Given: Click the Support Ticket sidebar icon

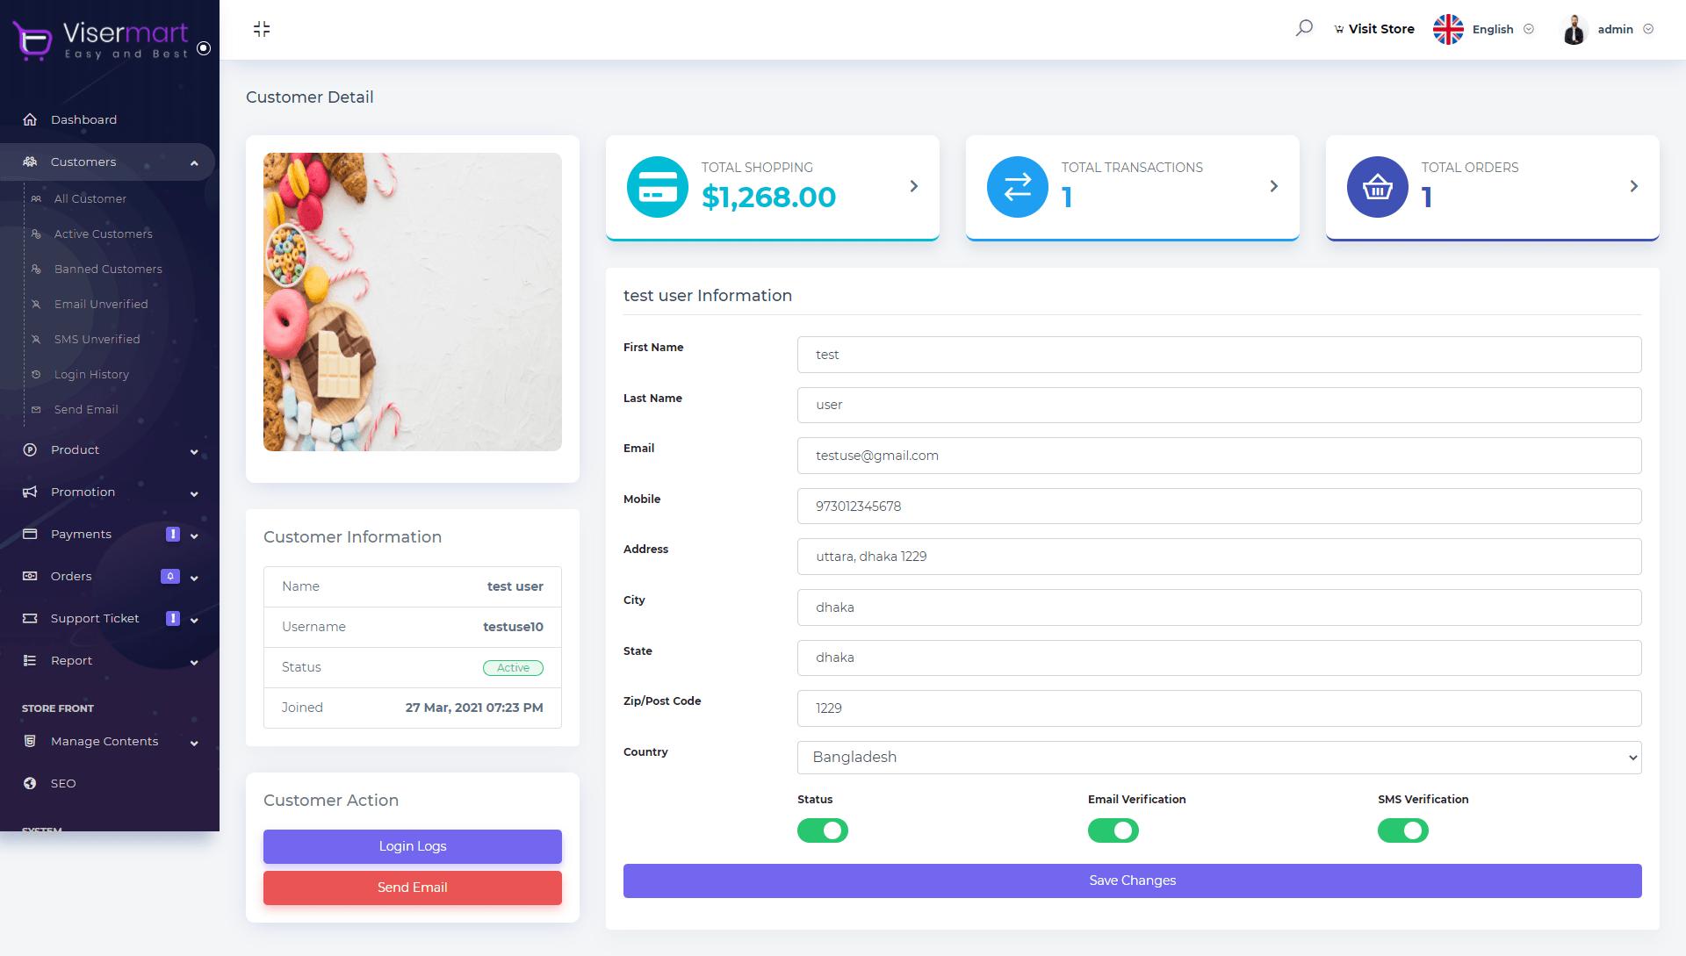Looking at the screenshot, I should (30, 617).
